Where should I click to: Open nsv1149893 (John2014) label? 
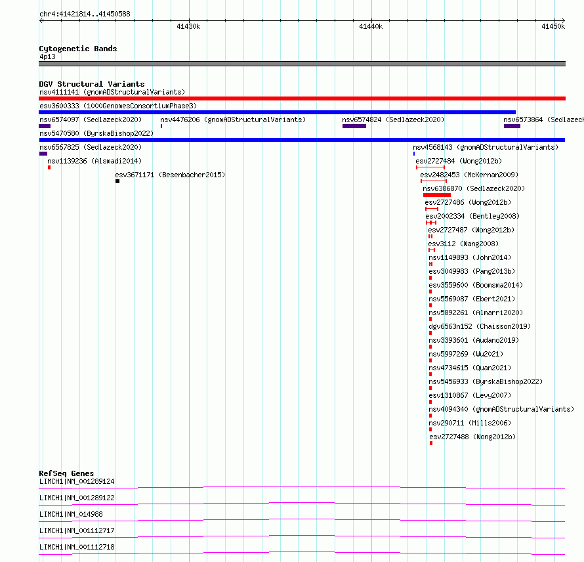click(x=470, y=257)
